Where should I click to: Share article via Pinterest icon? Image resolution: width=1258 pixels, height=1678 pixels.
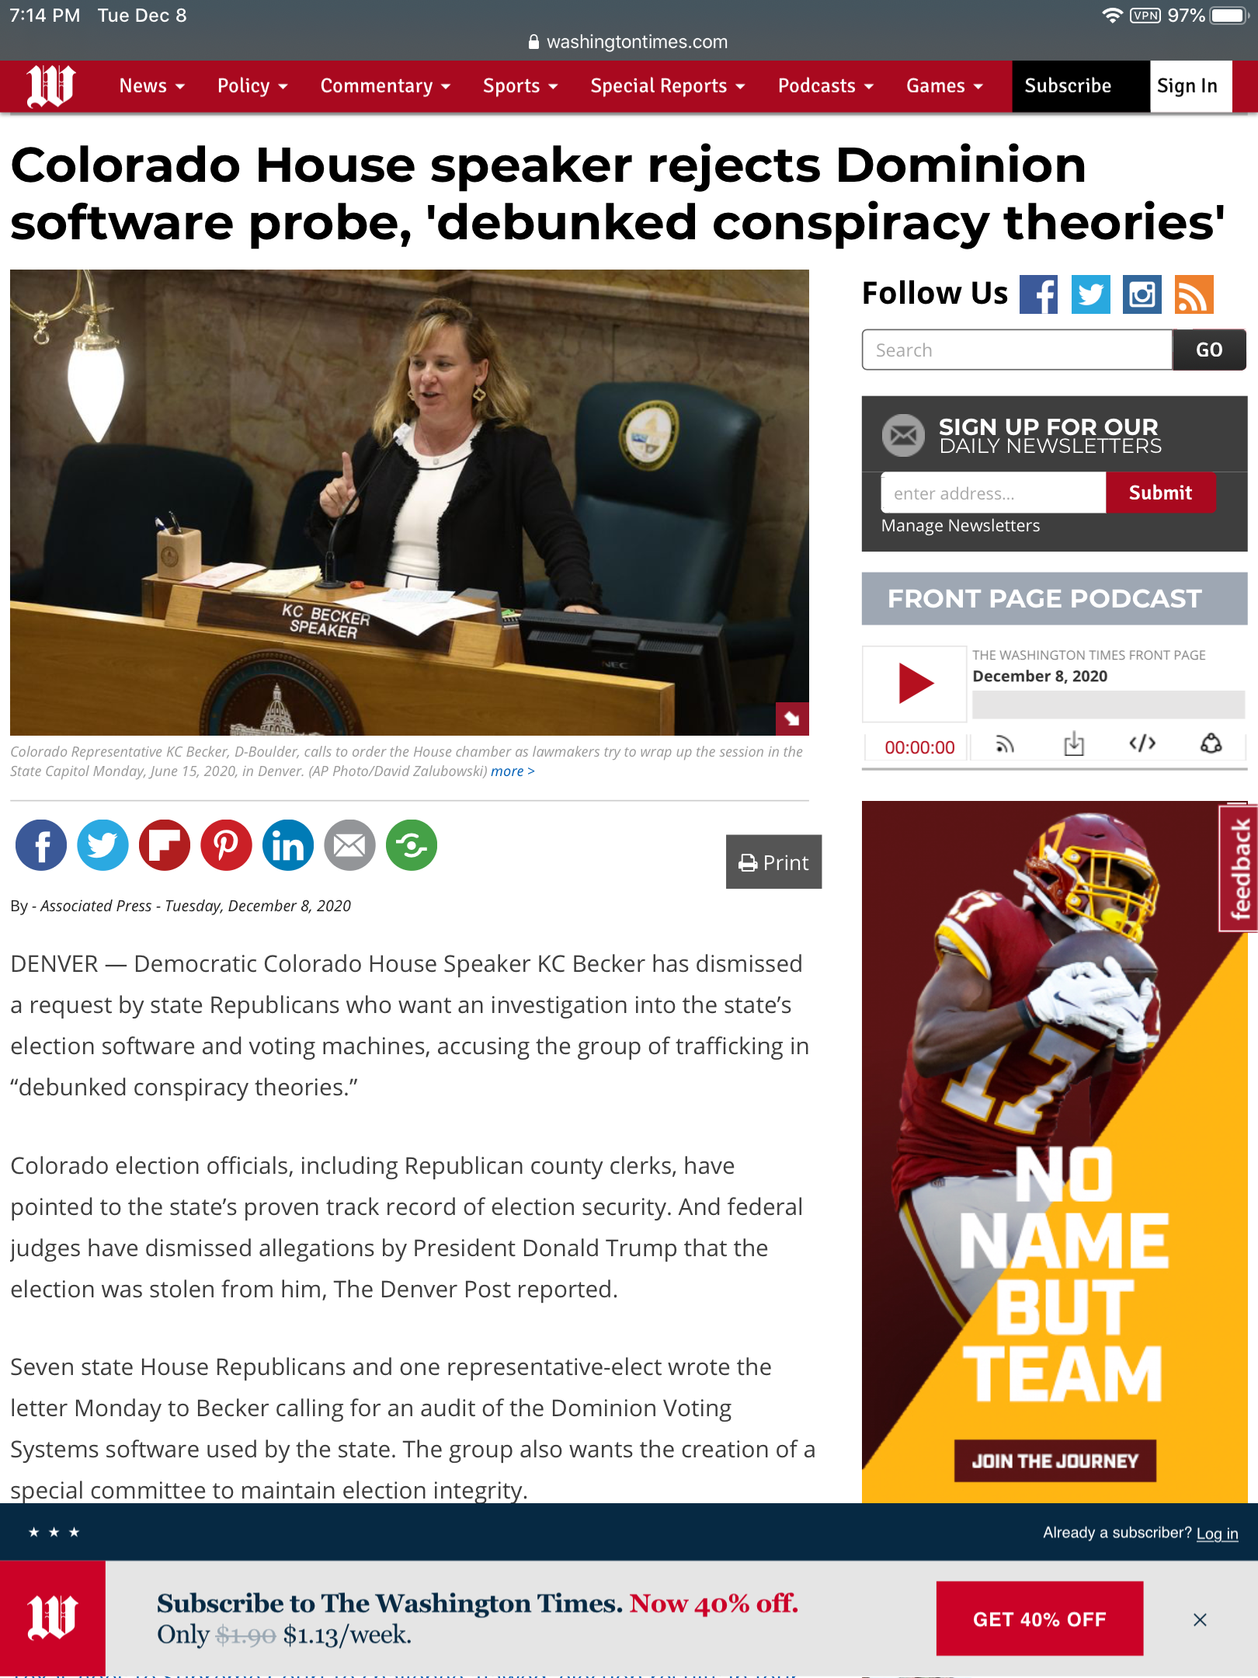pyautogui.click(x=226, y=845)
